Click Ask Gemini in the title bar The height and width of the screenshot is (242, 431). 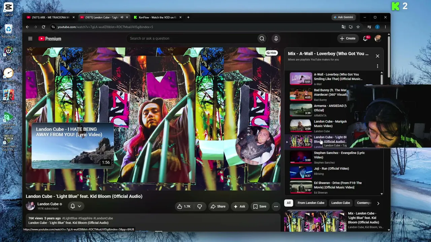coord(343,17)
